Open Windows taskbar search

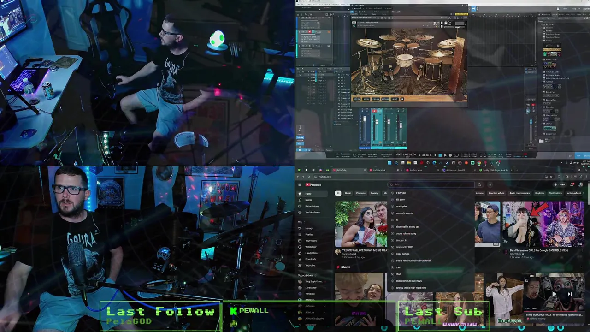point(396,163)
